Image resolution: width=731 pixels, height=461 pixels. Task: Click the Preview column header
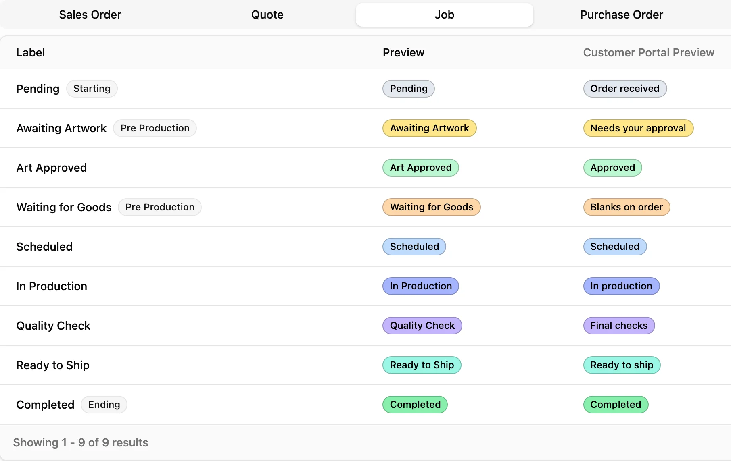point(403,53)
